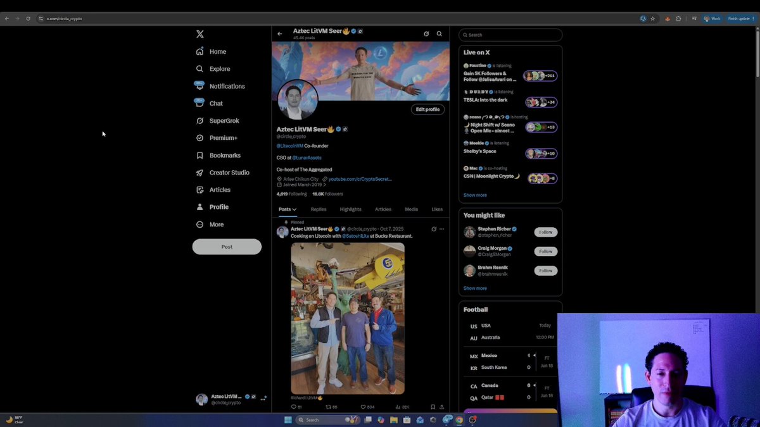Like the pinned post with the heart icon

point(364,407)
